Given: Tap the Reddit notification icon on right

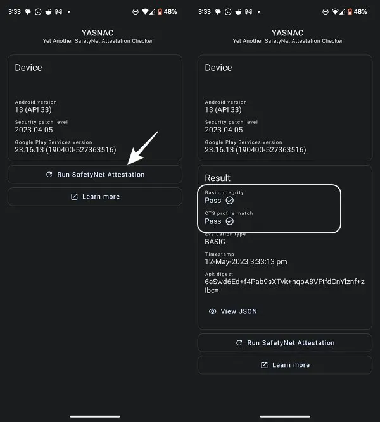Looking at the screenshot, I should tap(238, 11).
